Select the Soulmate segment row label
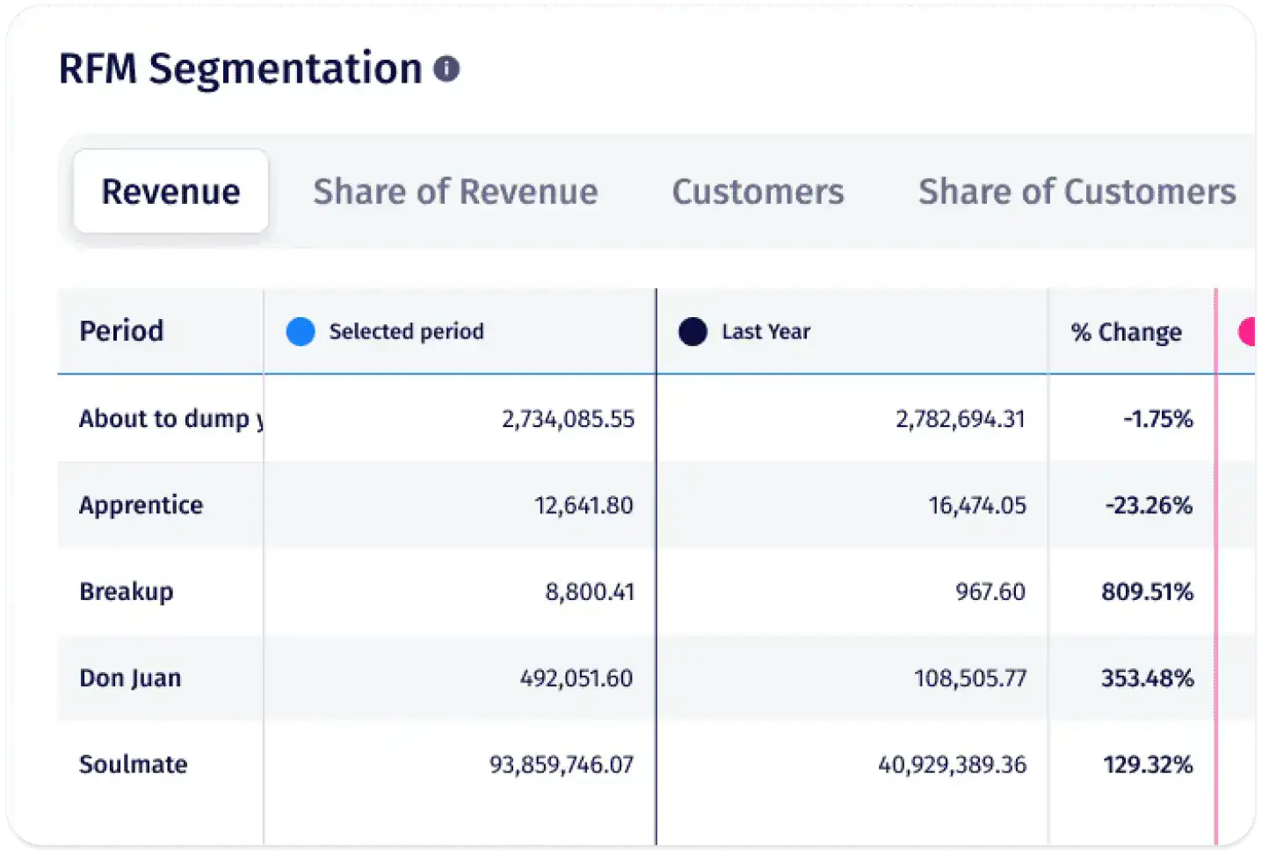Screen dimensions: 1262x854 tap(133, 764)
